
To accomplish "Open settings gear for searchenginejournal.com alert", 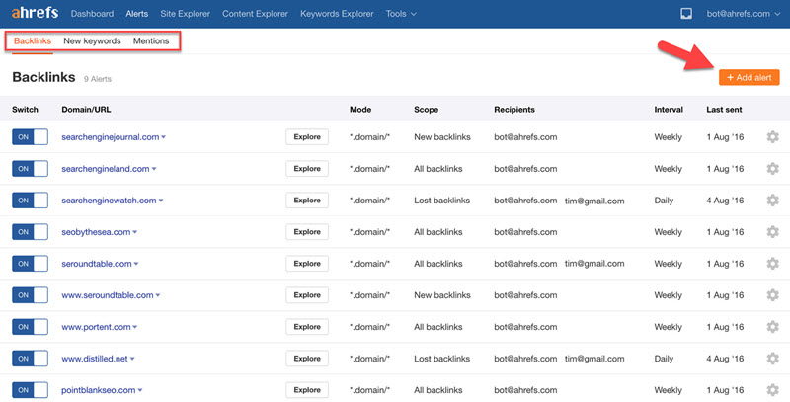I will coord(772,137).
